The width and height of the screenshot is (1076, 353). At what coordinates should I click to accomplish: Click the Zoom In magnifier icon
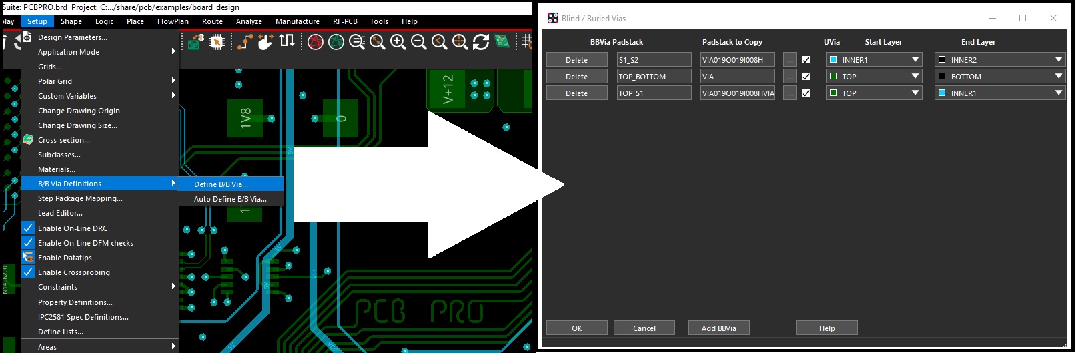(x=398, y=42)
